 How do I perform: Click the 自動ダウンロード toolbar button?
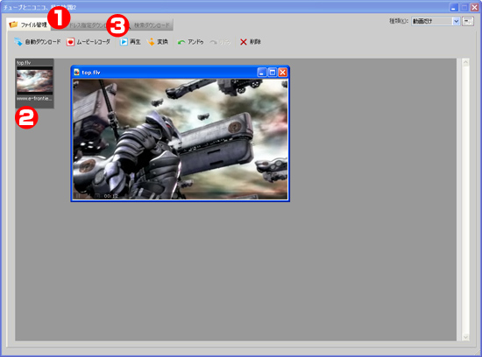pyautogui.click(x=37, y=42)
